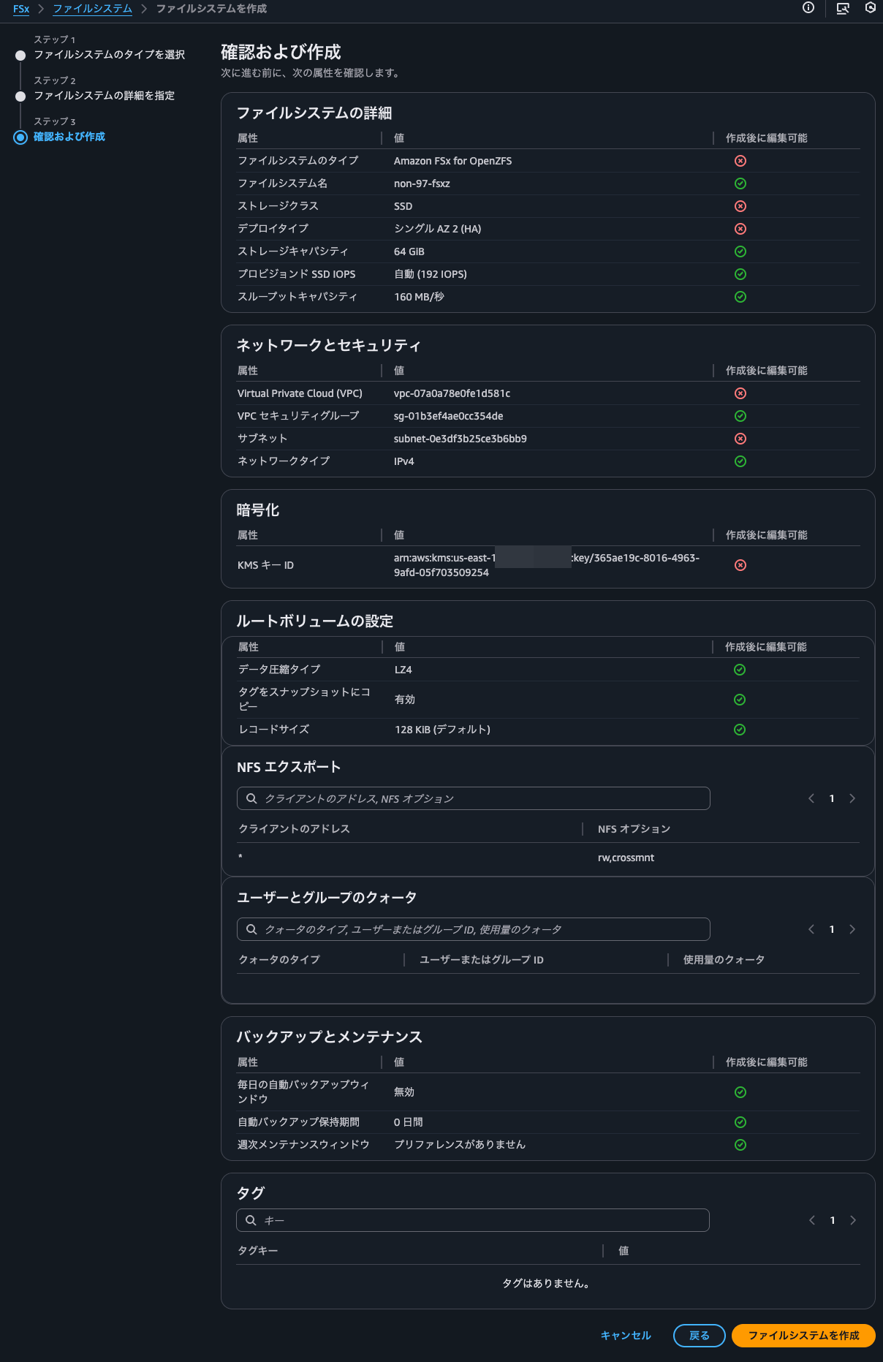Open step 3 確認および作成 label
This screenshot has height=1362, width=883.
click(x=69, y=137)
